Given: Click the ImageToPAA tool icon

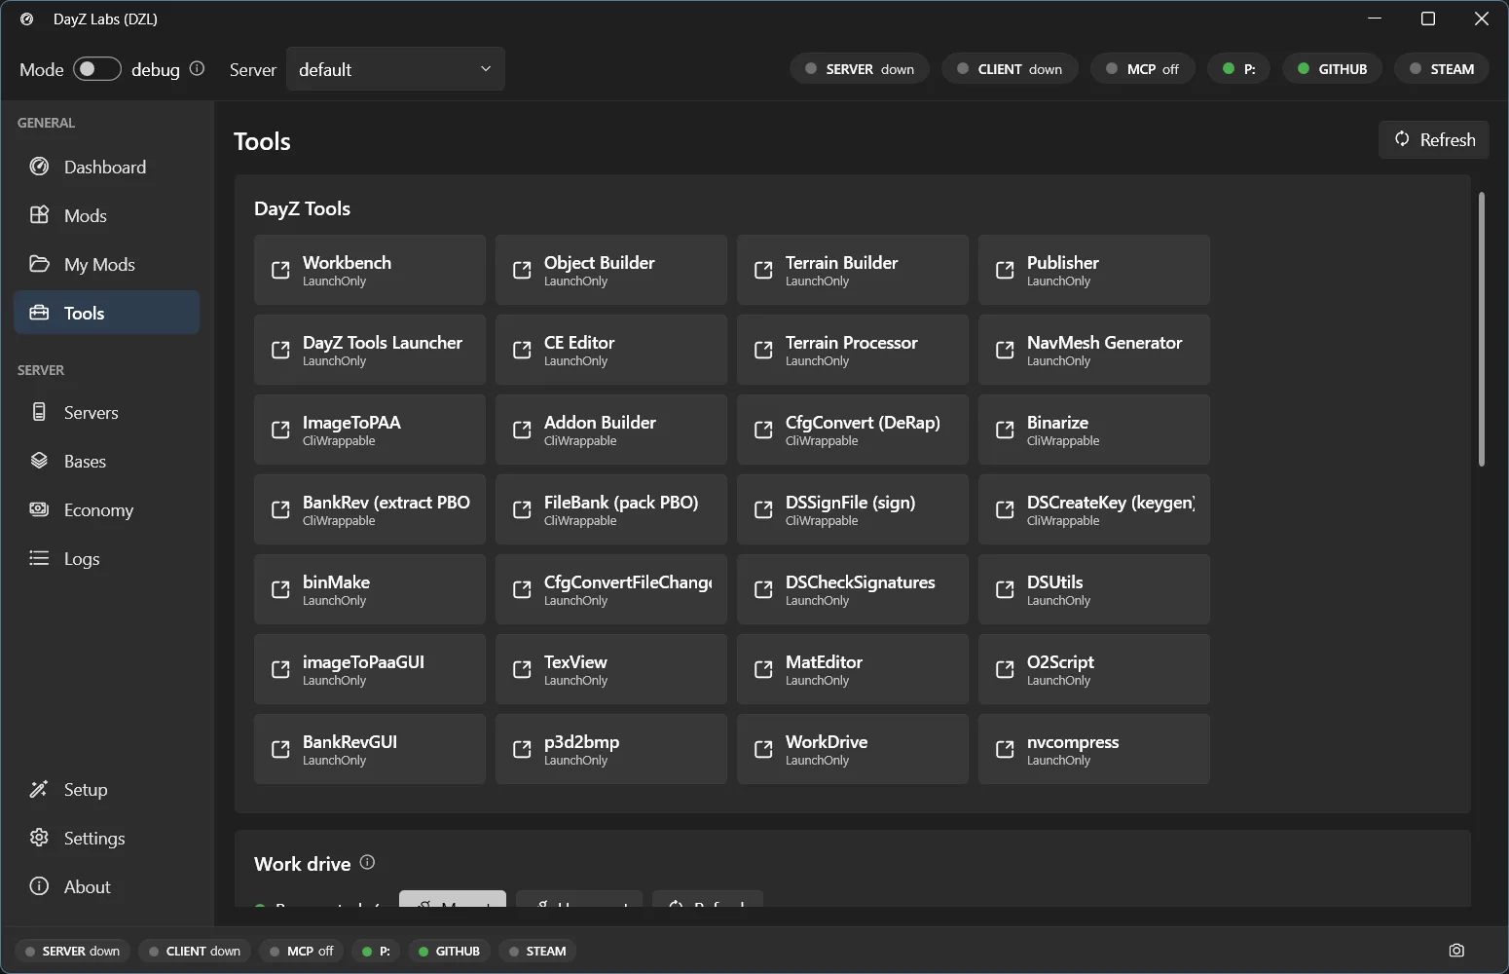Looking at the screenshot, I should click(280, 430).
